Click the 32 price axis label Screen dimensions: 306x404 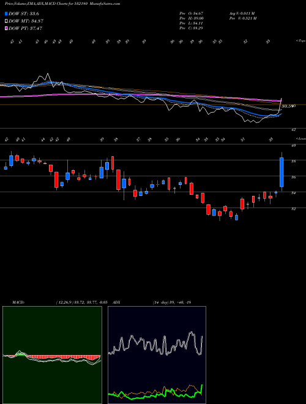coord(293,209)
